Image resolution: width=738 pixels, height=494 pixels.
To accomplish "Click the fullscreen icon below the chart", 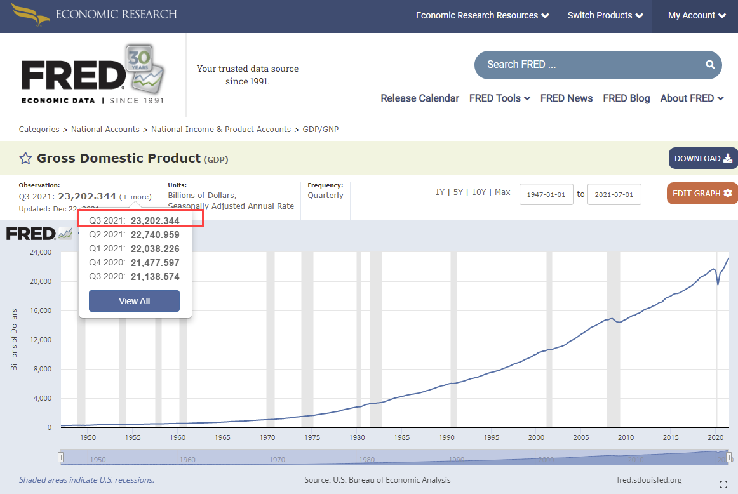I will point(723,484).
